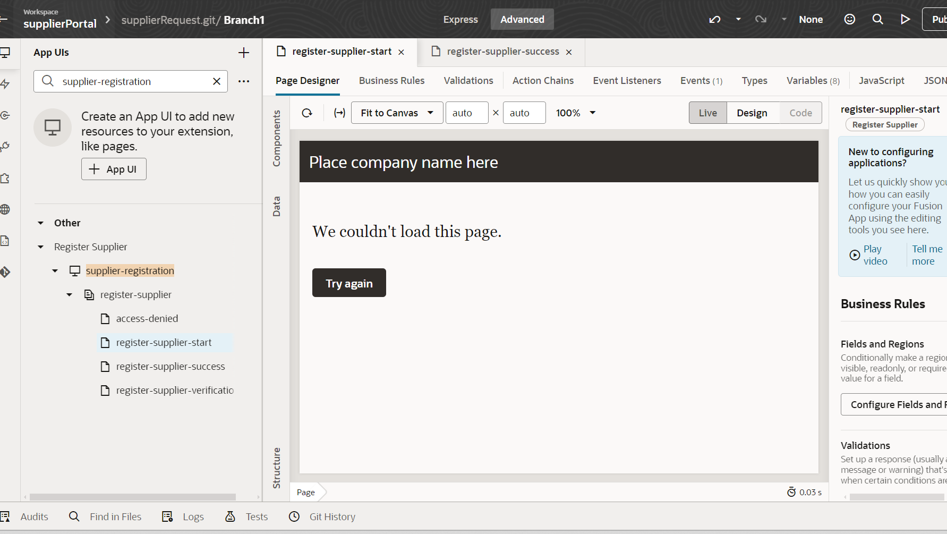This screenshot has width=947, height=534.
Task: Expand the Components side panel
Action: pos(276,138)
